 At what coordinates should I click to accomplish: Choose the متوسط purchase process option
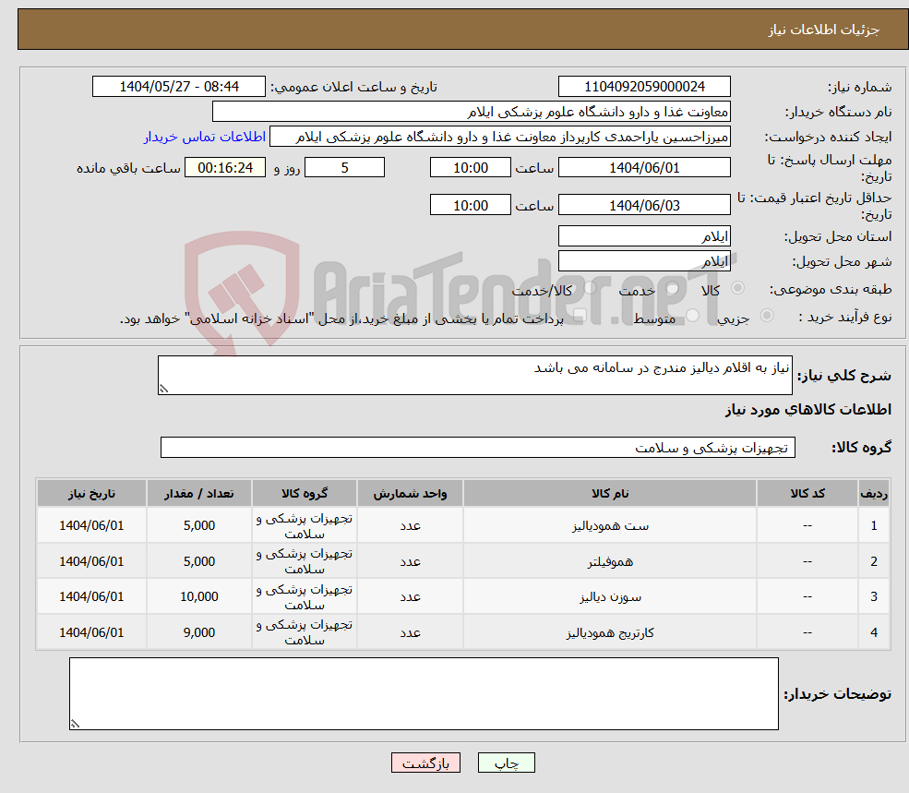690,316
